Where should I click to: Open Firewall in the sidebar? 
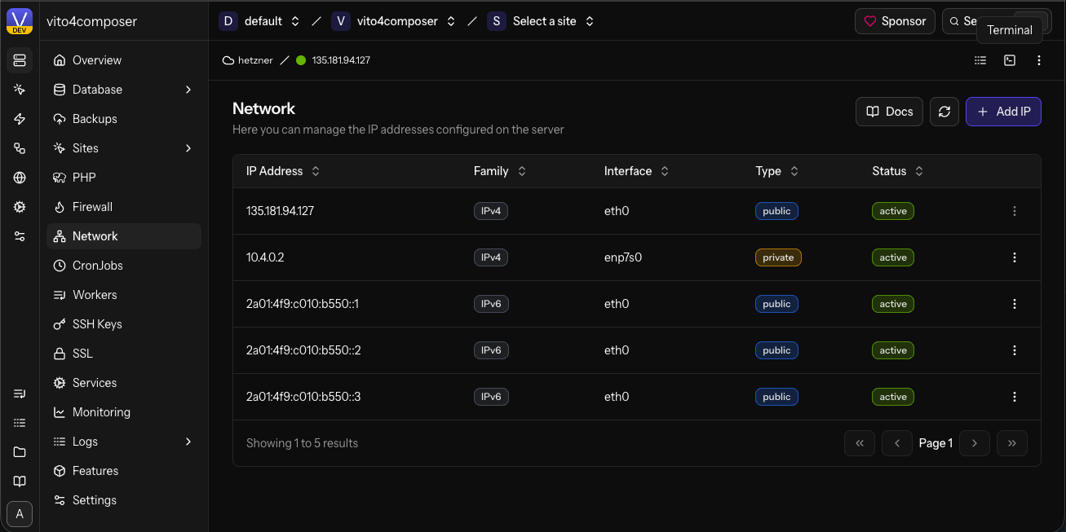pos(124,207)
